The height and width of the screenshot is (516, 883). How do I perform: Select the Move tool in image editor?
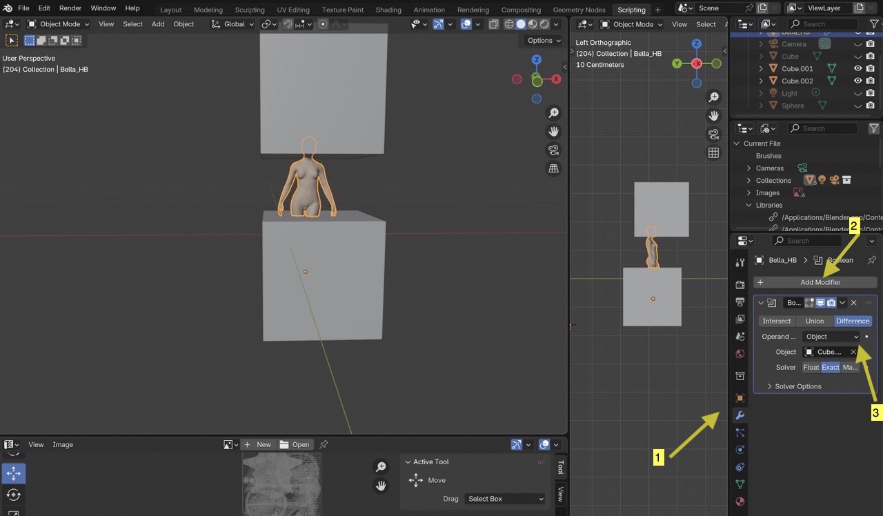point(14,474)
